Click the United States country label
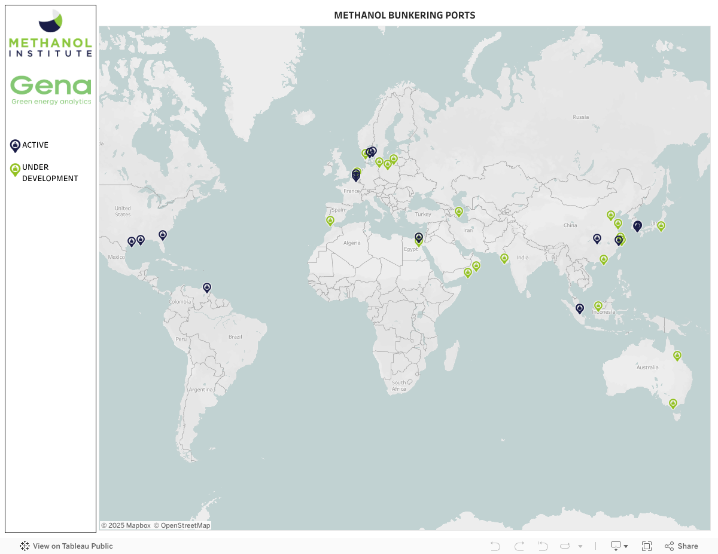This screenshot has width=718, height=554. click(x=123, y=212)
